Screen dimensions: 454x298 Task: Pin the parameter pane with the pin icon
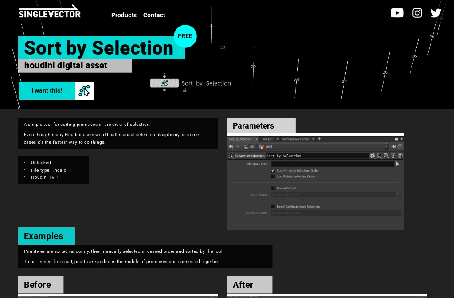click(x=393, y=146)
